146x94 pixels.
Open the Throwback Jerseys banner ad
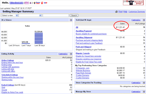[x=133, y=3]
